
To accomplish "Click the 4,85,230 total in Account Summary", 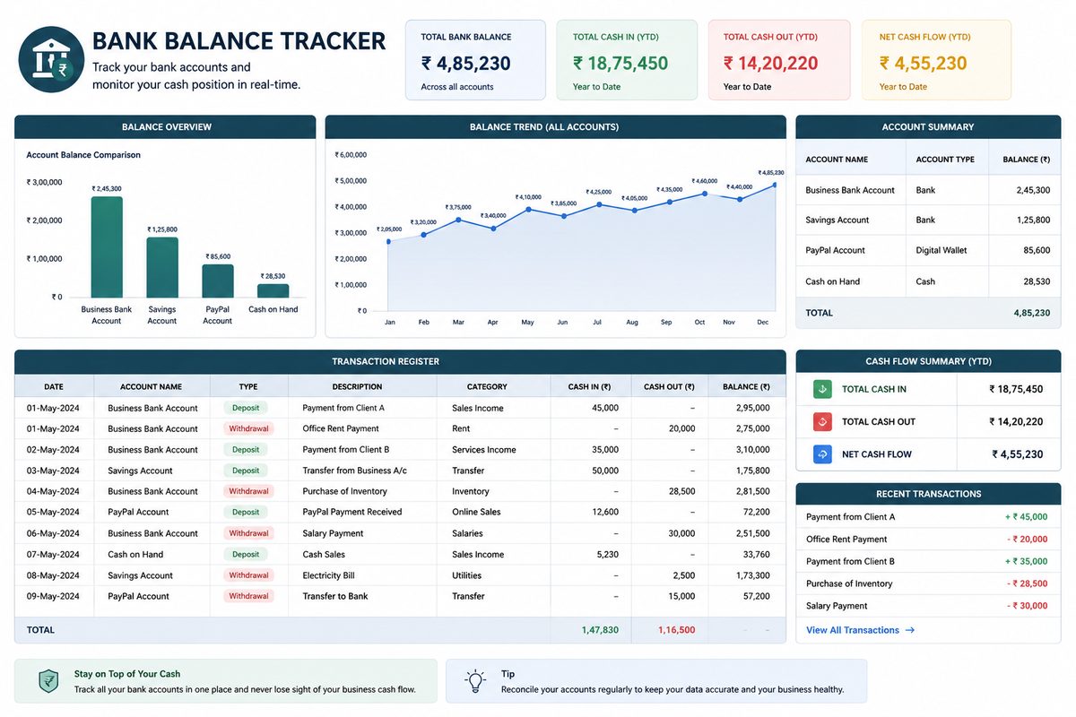I will 1032,313.
